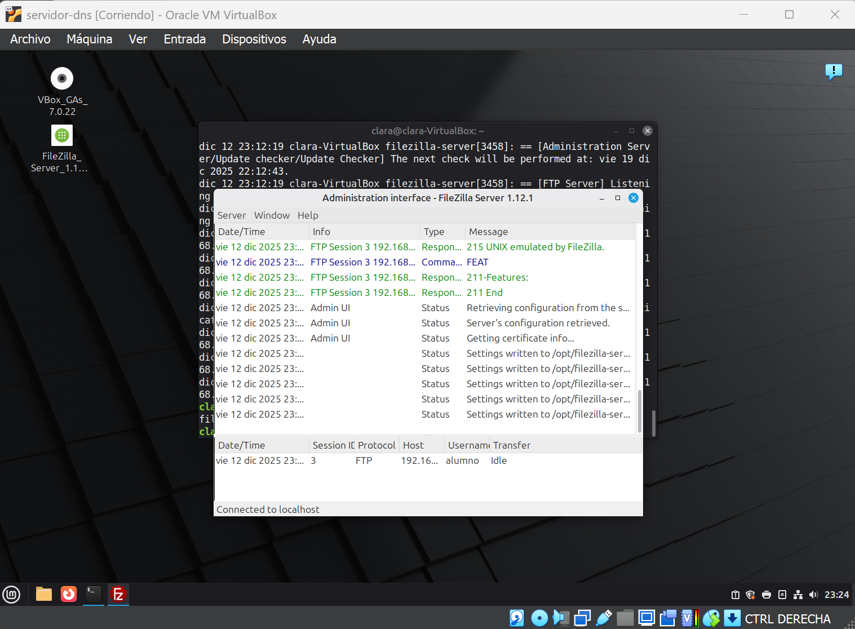Click the printer tray icon
Screen dimensions: 855x629
point(766,595)
